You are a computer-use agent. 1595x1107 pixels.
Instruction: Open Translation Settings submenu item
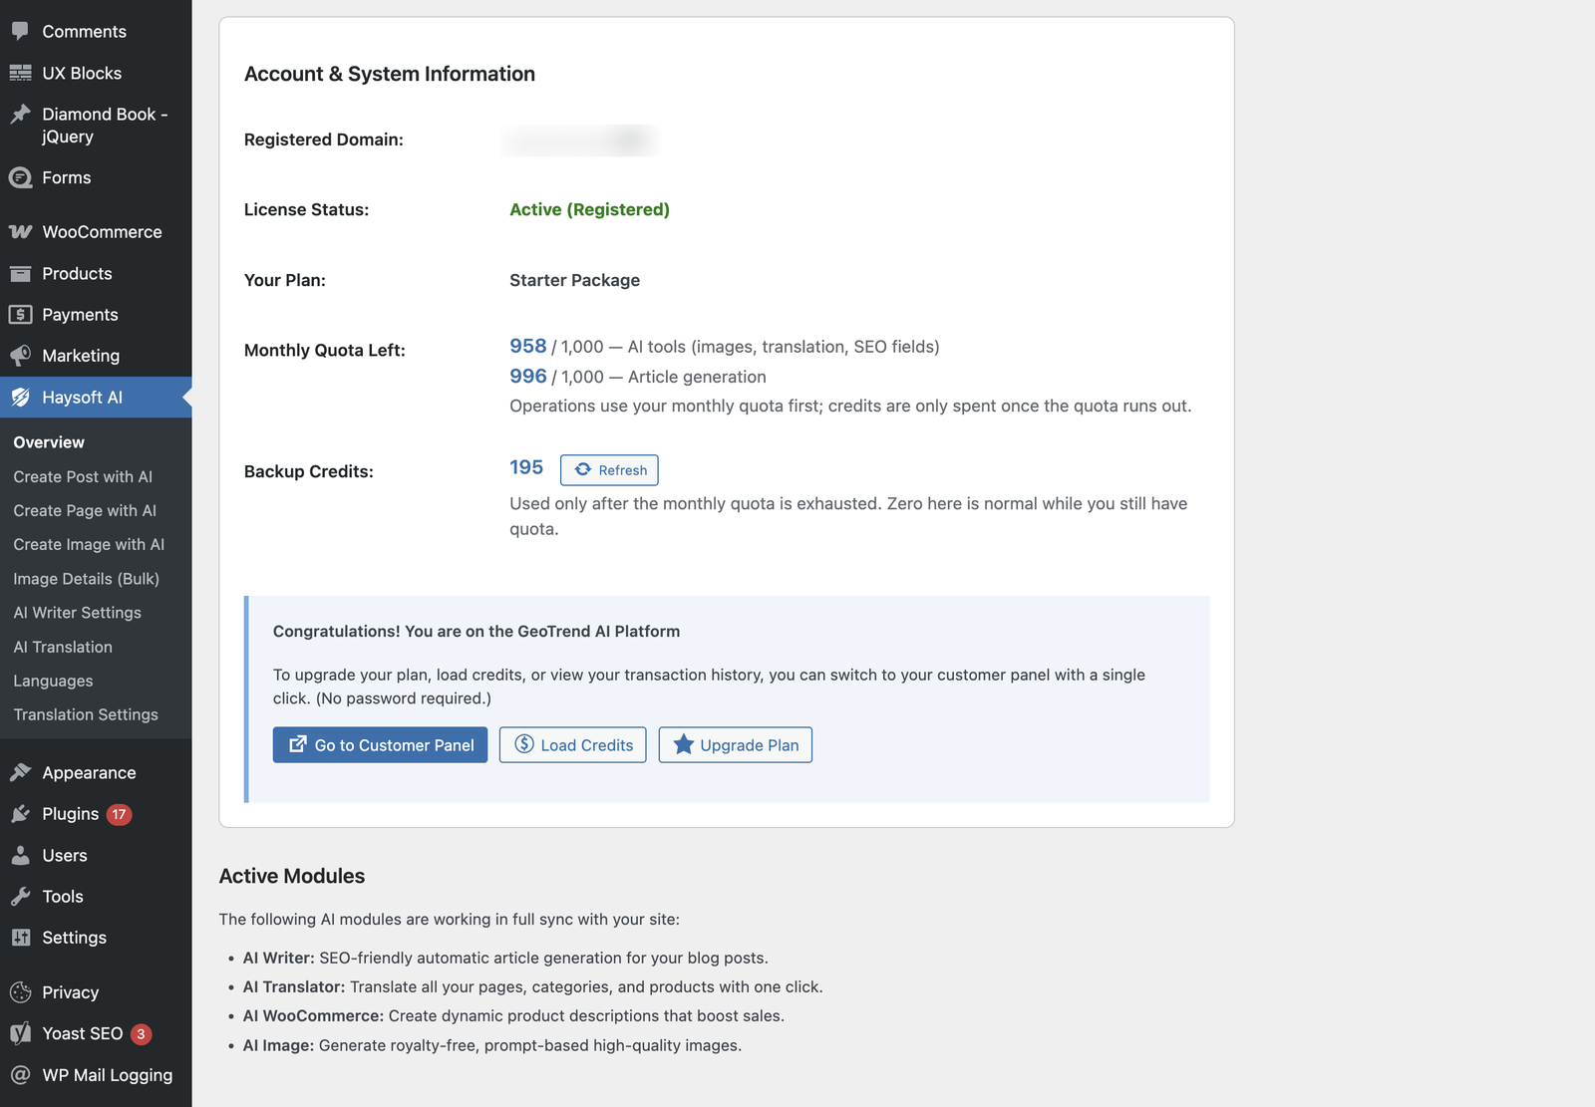pos(86,714)
